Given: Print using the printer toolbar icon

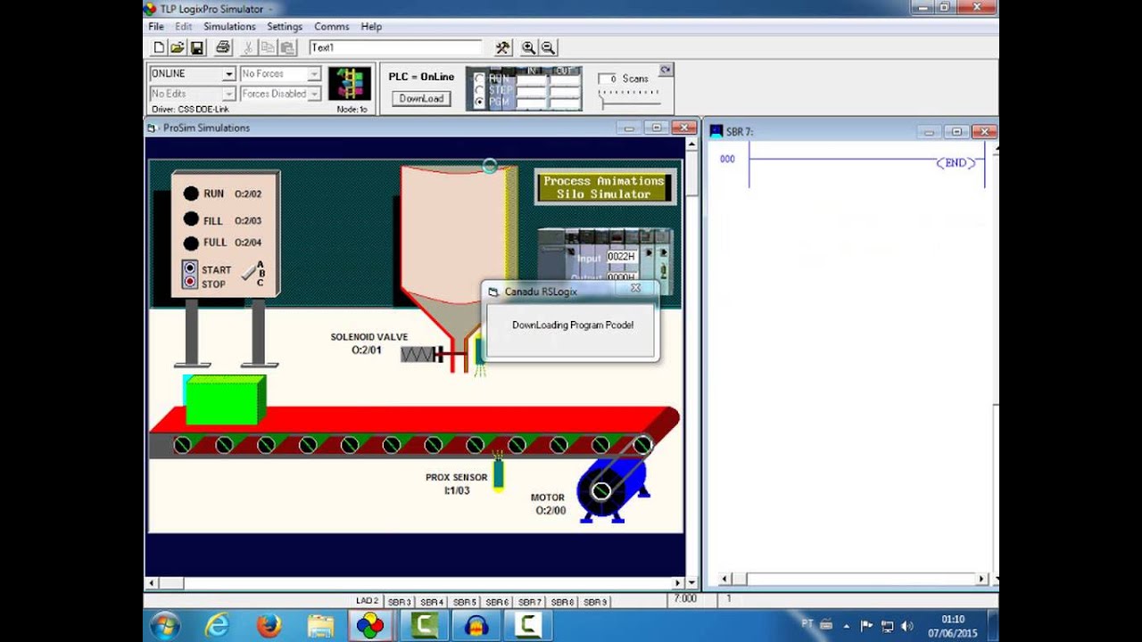Looking at the screenshot, I should [x=223, y=48].
